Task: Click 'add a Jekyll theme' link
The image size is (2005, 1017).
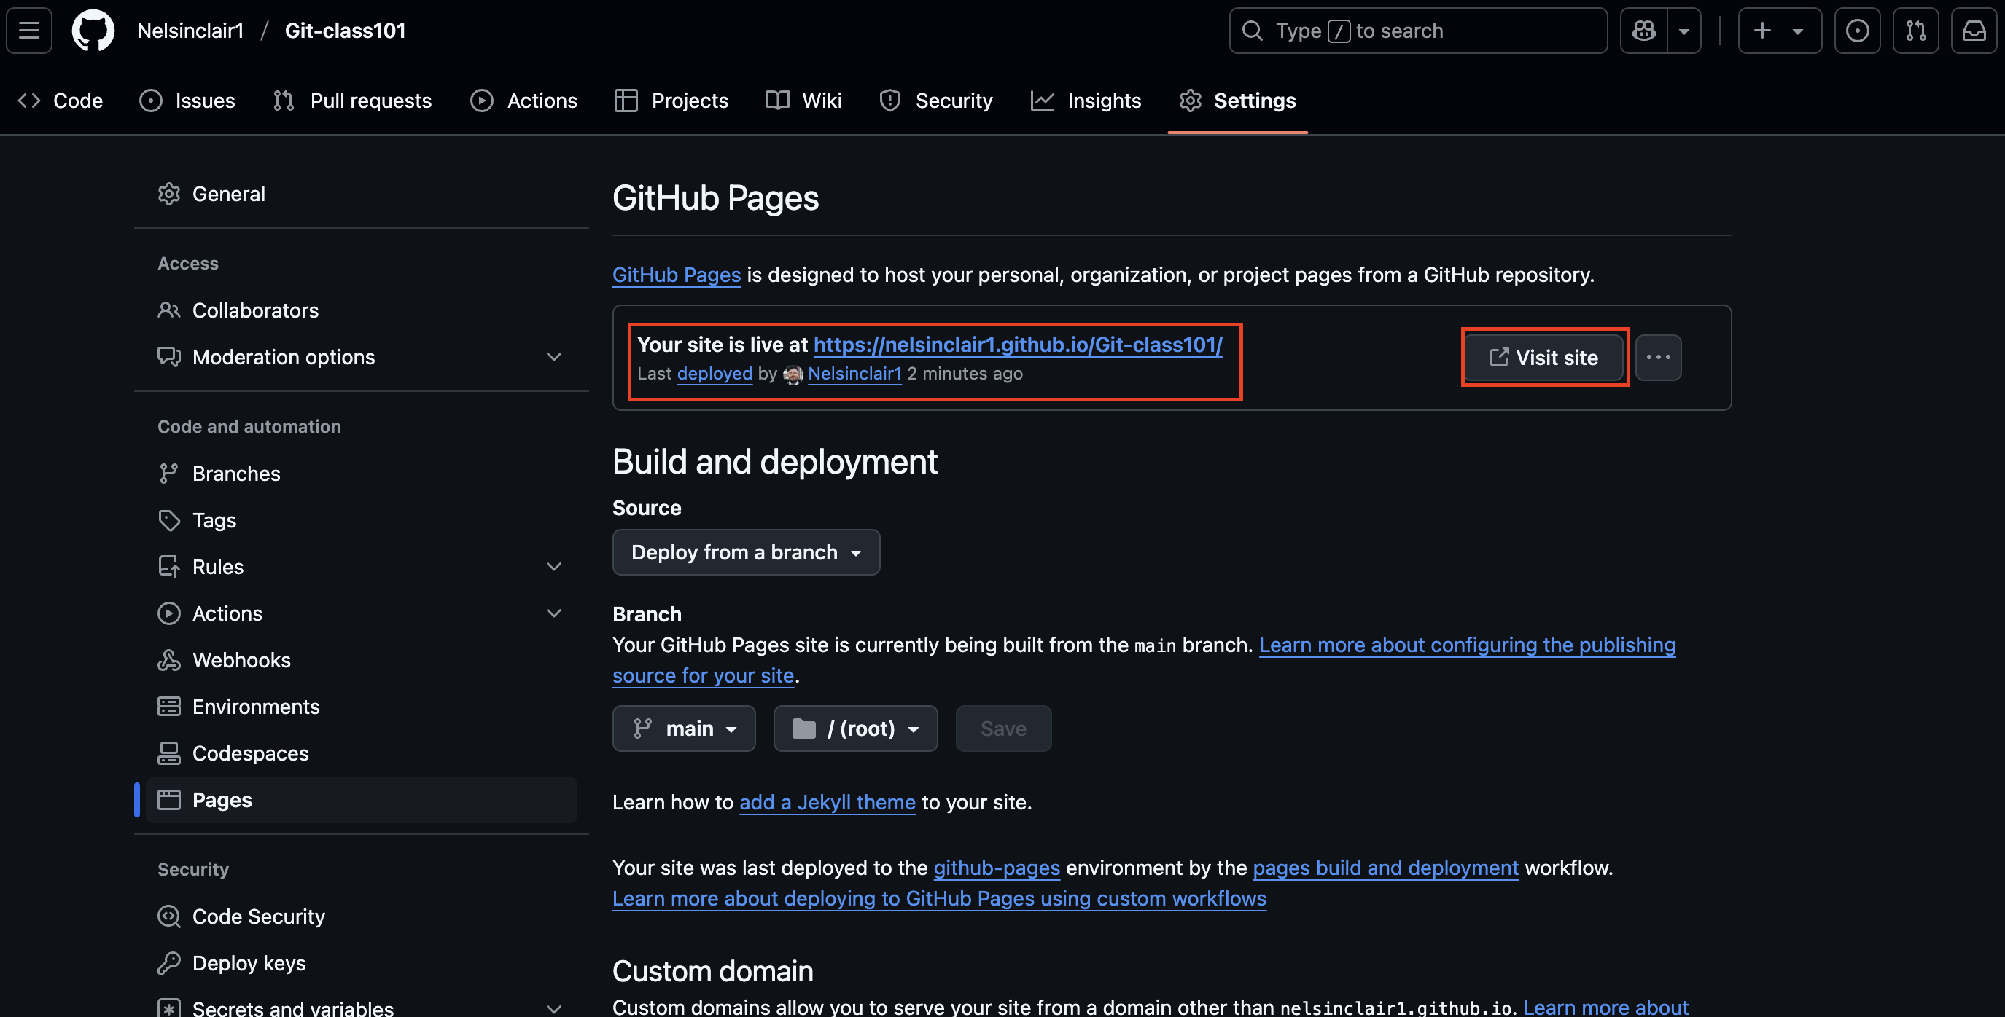Action: (828, 802)
